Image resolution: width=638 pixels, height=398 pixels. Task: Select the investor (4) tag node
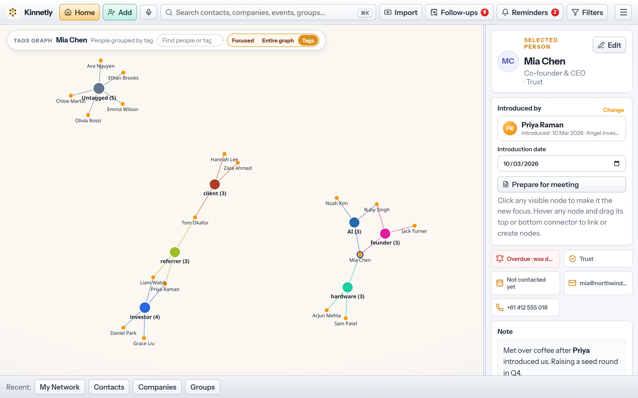(x=145, y=308)
